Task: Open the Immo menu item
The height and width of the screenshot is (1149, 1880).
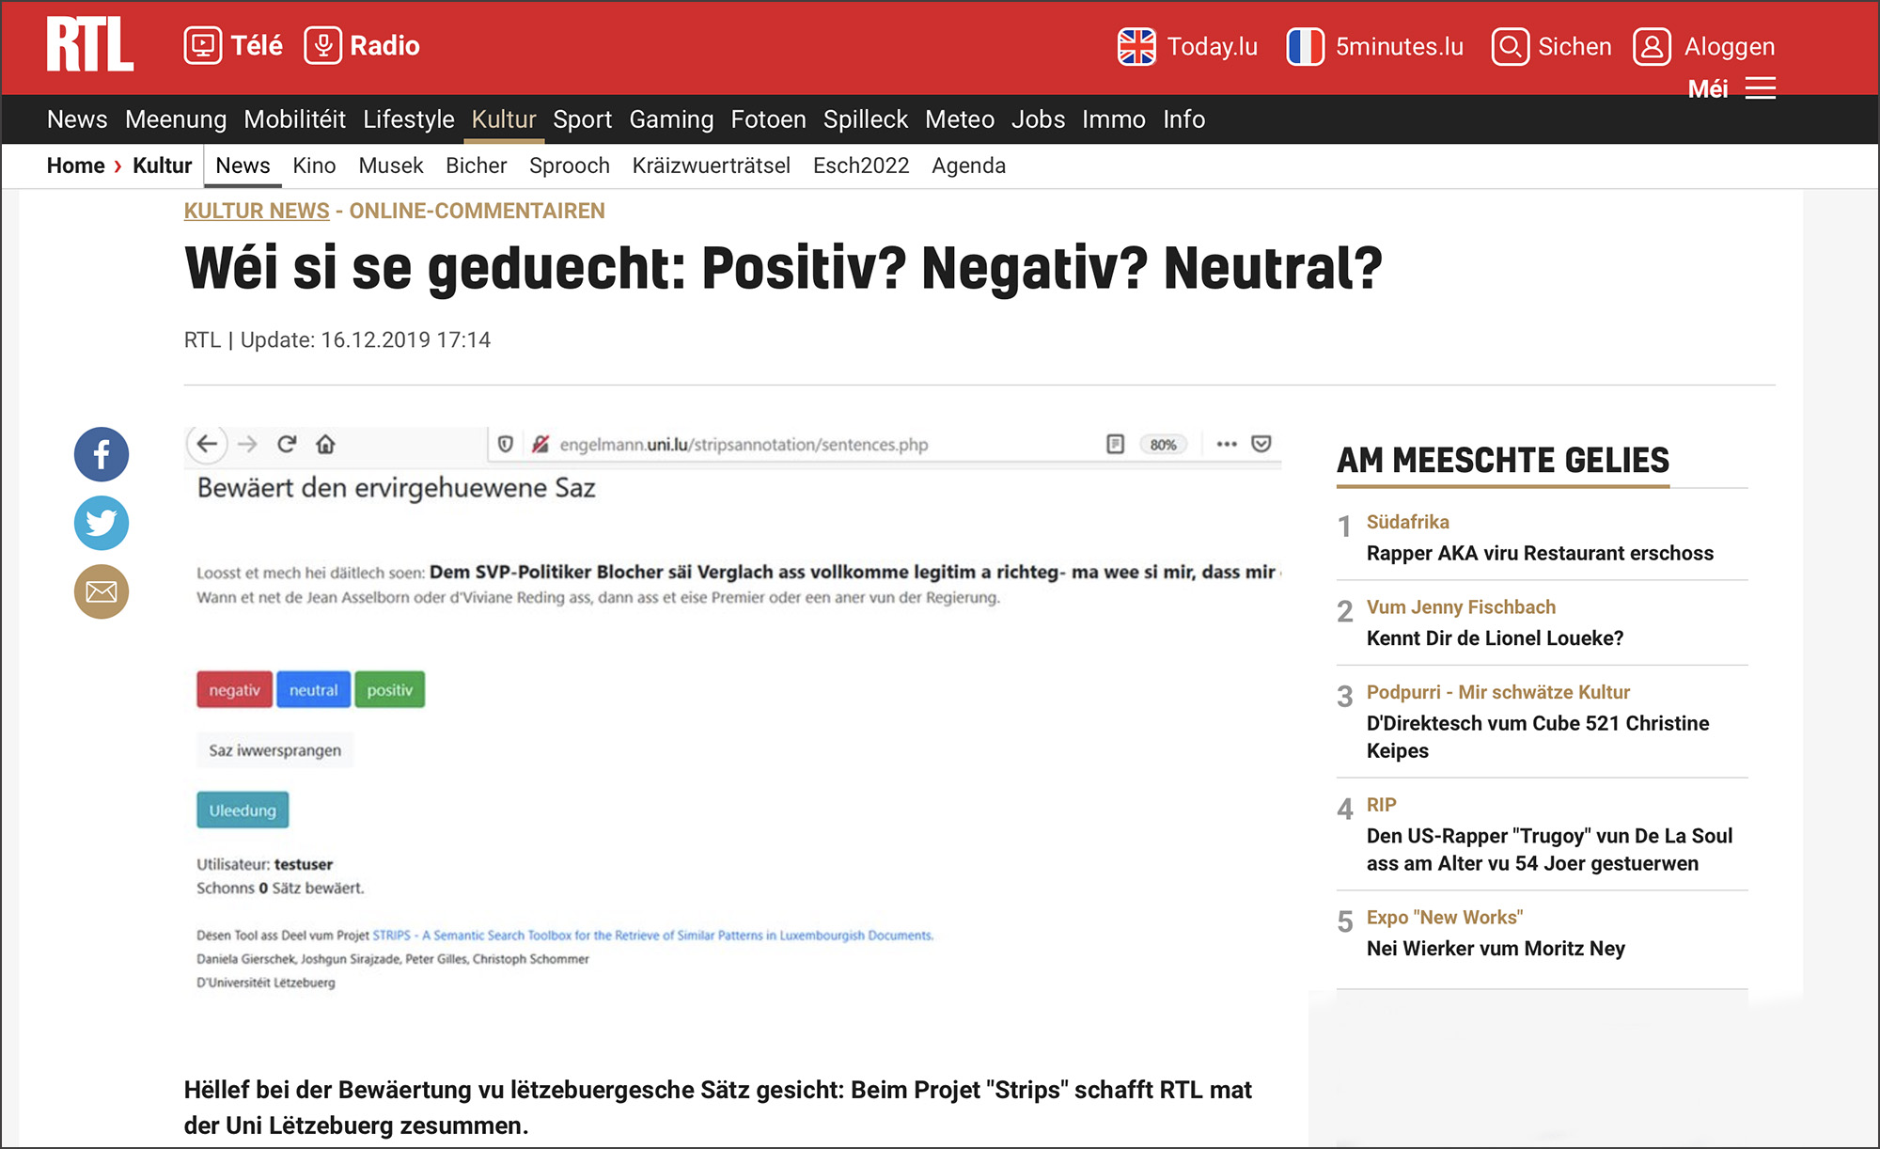Action: pyautogui.click(x=1113, y=119)
